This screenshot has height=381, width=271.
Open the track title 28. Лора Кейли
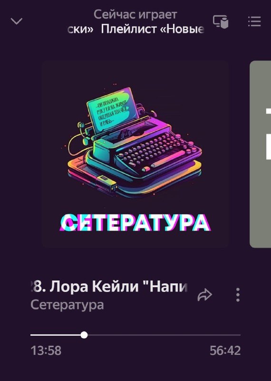(x=109, y=287)
